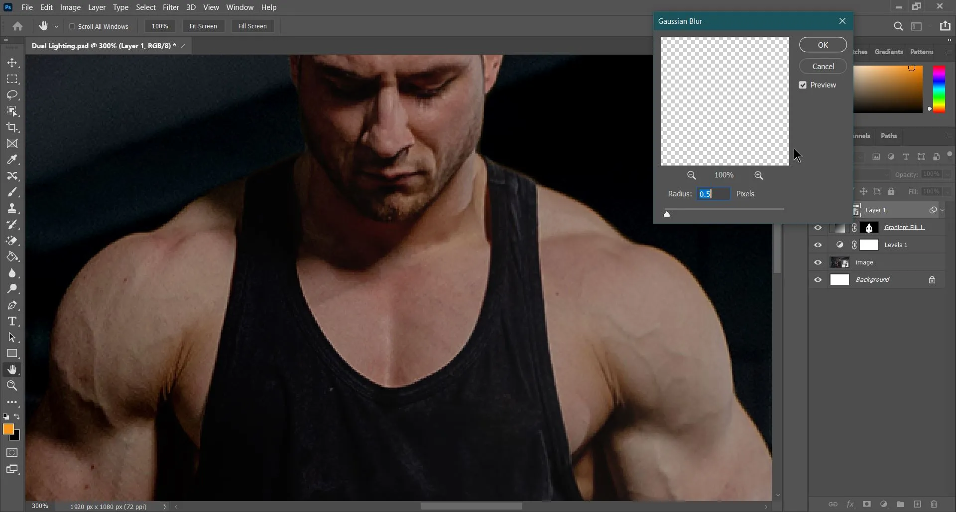956x512 pixels.
Task: Select the Horizontal Type tool
Action: [x=12, y=322]
